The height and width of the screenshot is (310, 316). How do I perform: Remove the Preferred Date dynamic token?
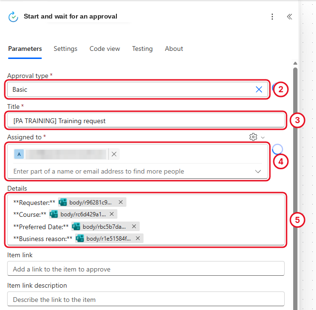tap(134, 226)
